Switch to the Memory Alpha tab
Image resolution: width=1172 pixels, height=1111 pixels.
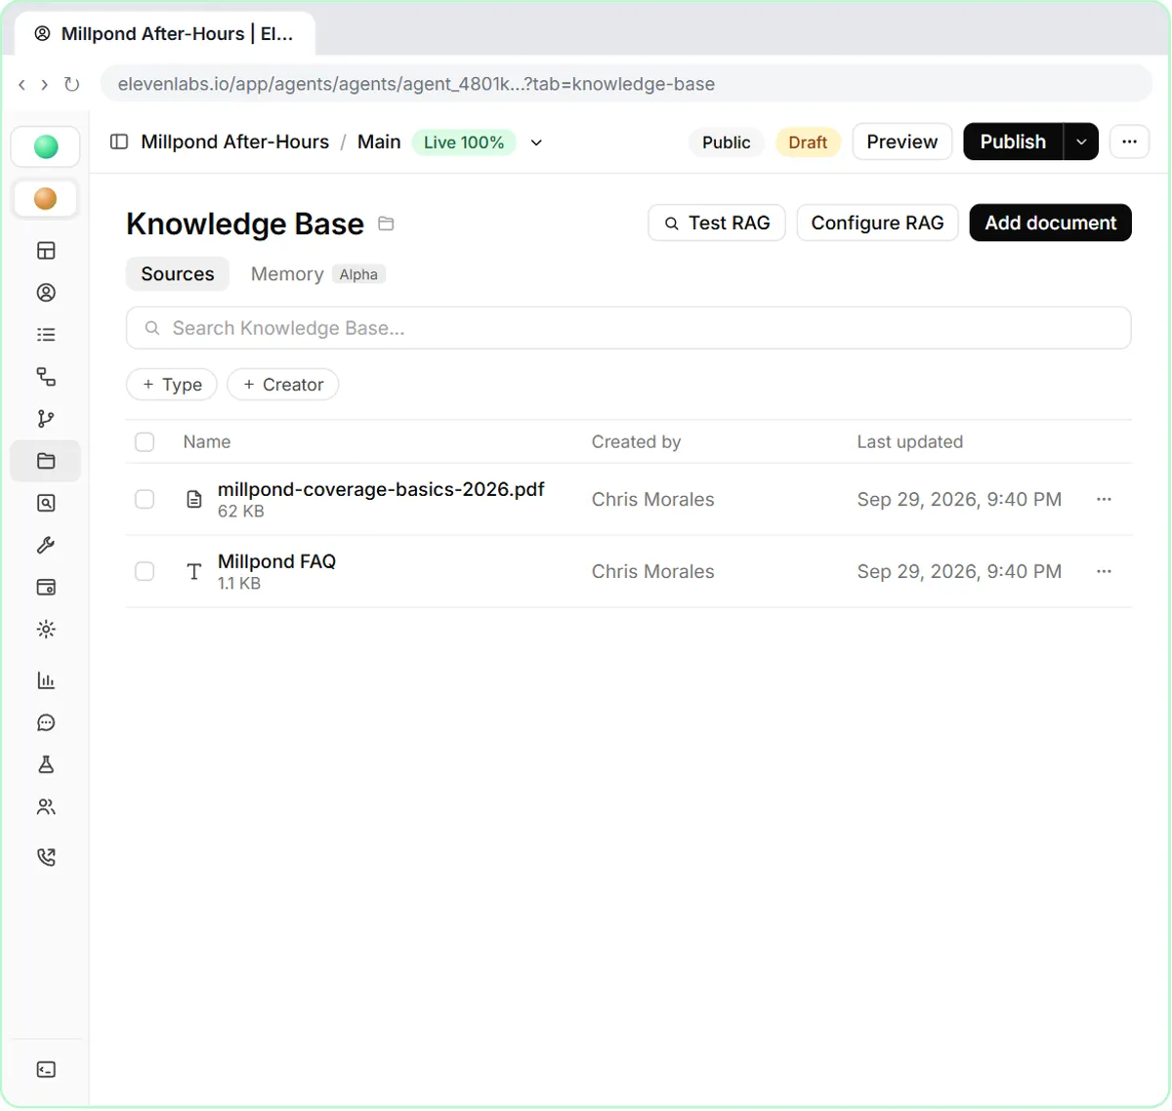click(317, 274)
